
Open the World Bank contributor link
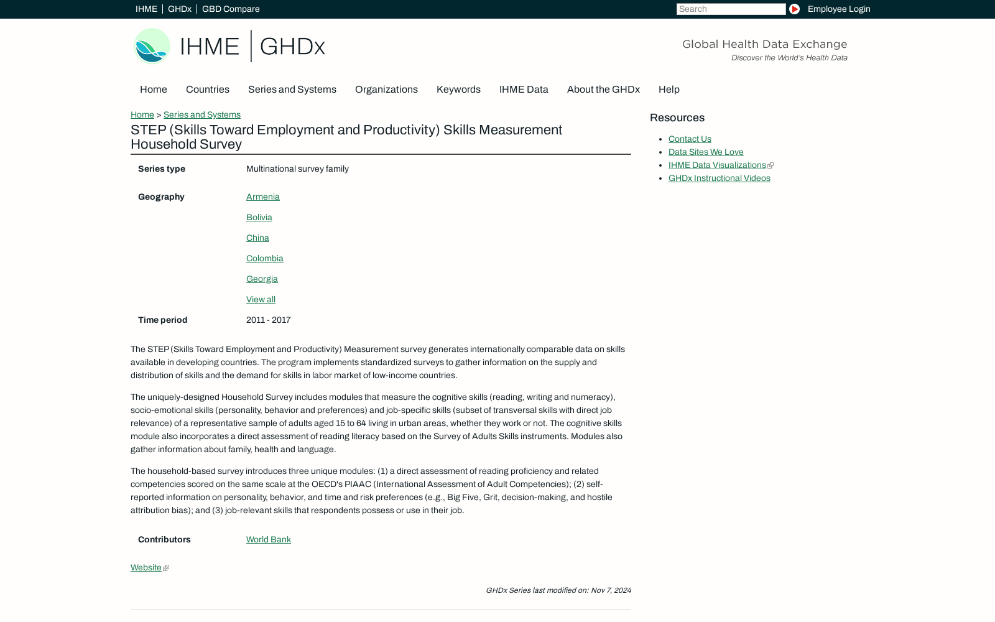(x=269, y=539)
